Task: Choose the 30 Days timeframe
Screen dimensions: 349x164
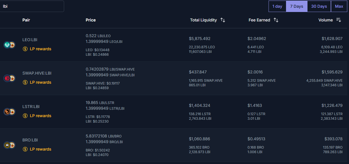Action: coord(319,6)
